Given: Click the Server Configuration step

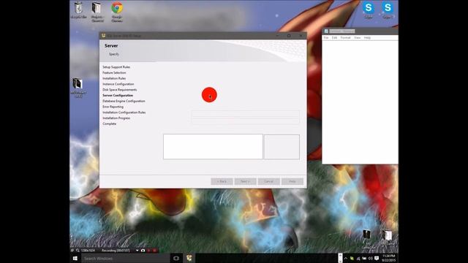Looking at the screenshot, I should tap(118, 96).
